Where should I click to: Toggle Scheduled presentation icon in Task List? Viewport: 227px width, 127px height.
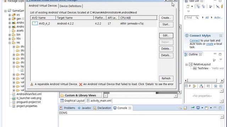point(203,6)
